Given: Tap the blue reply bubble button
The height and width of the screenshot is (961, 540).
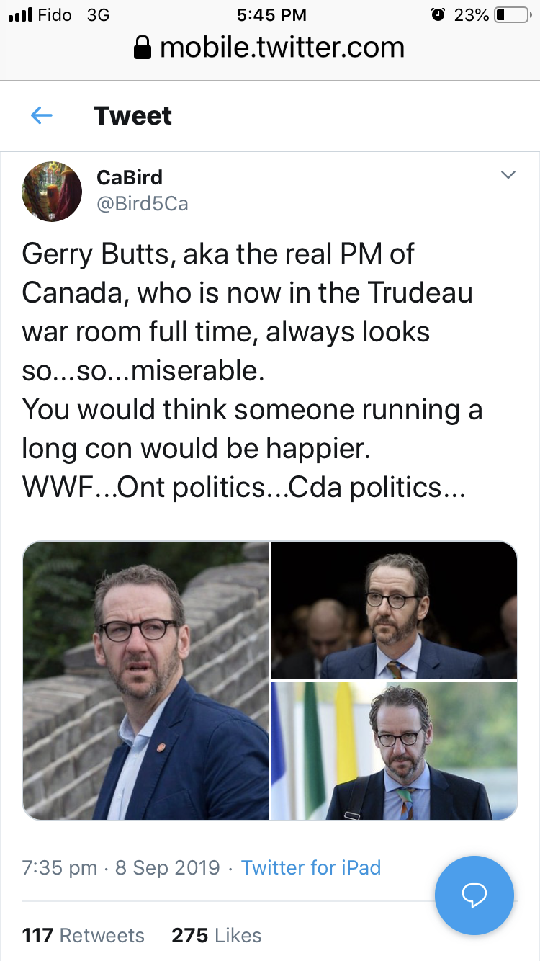Looking at the screenshot, I should tap(474, 895).
